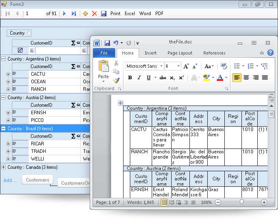Select Customers tab at bottom of Form3
This screenshot has height=221, width=278.
coord(37,180)
